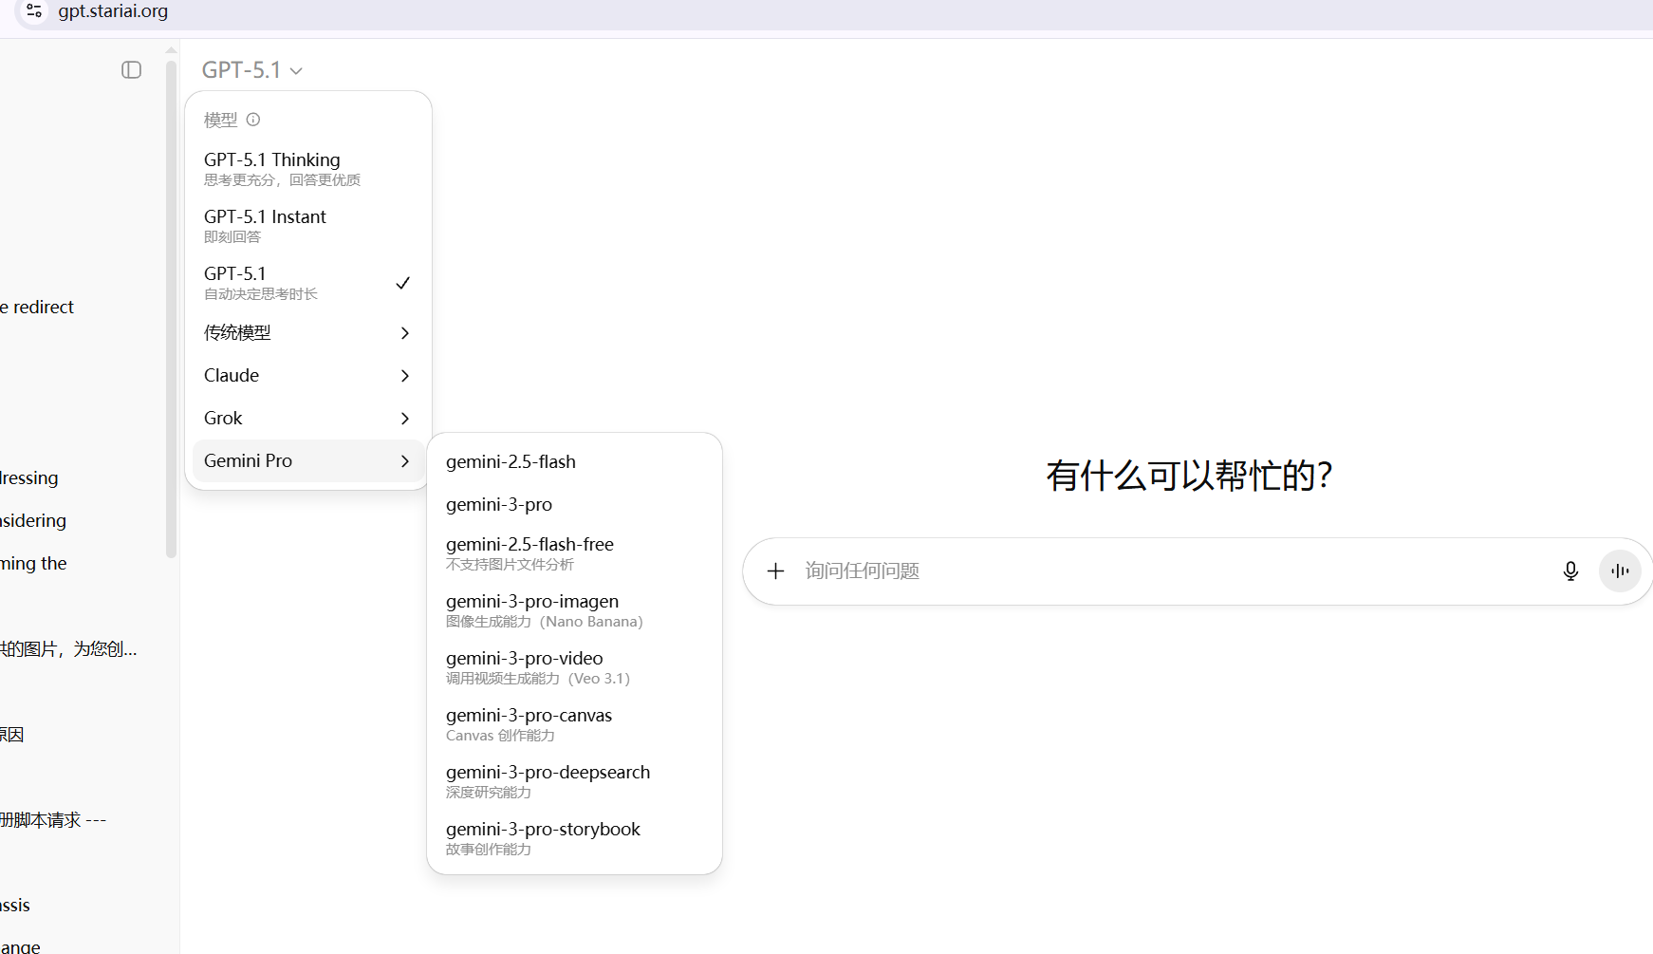This screenshot has width=1653, height=954.
Task: Toggle the sidebar panel icon
Action: (x=131, y=70)
